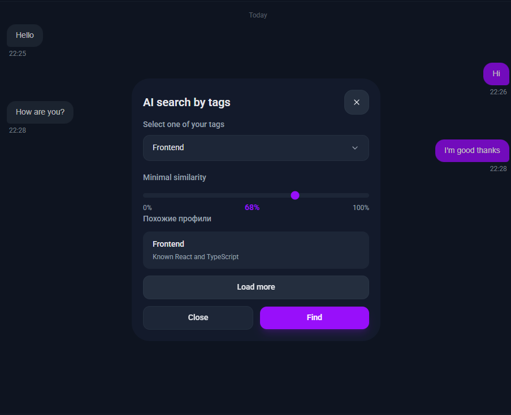Click the 'I'm good thanks' message bubble
The width and height of the screenshot is (511, 415).
click(473, 150)
